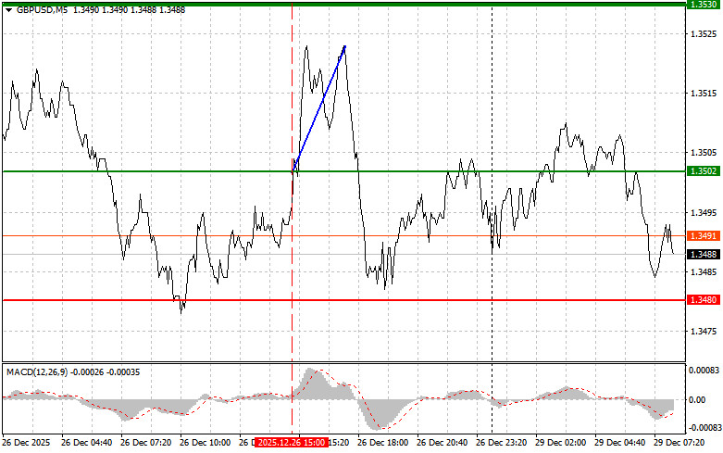Screen dimensions: 723x453
Task: Select the 1.3475 price scale value
Action: (x=704, y=332)
